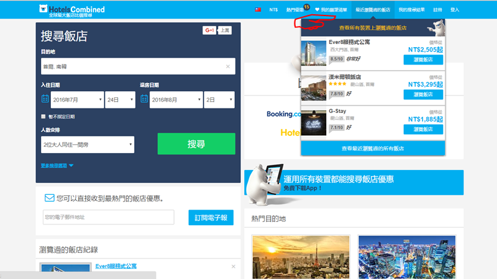The image size is (497, 279).
Task: Open the check-out month dropdown 2016年8月
Action: coord(176,100)
